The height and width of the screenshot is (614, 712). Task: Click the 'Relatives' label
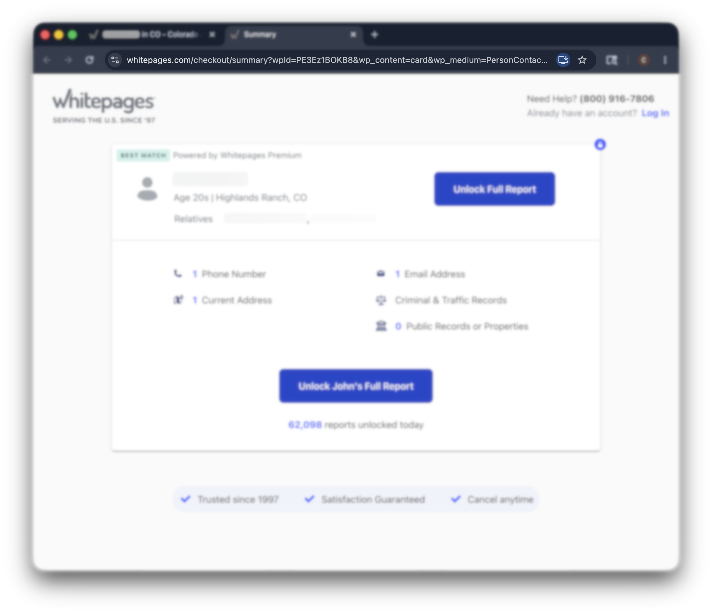click(x=194, y=219)
